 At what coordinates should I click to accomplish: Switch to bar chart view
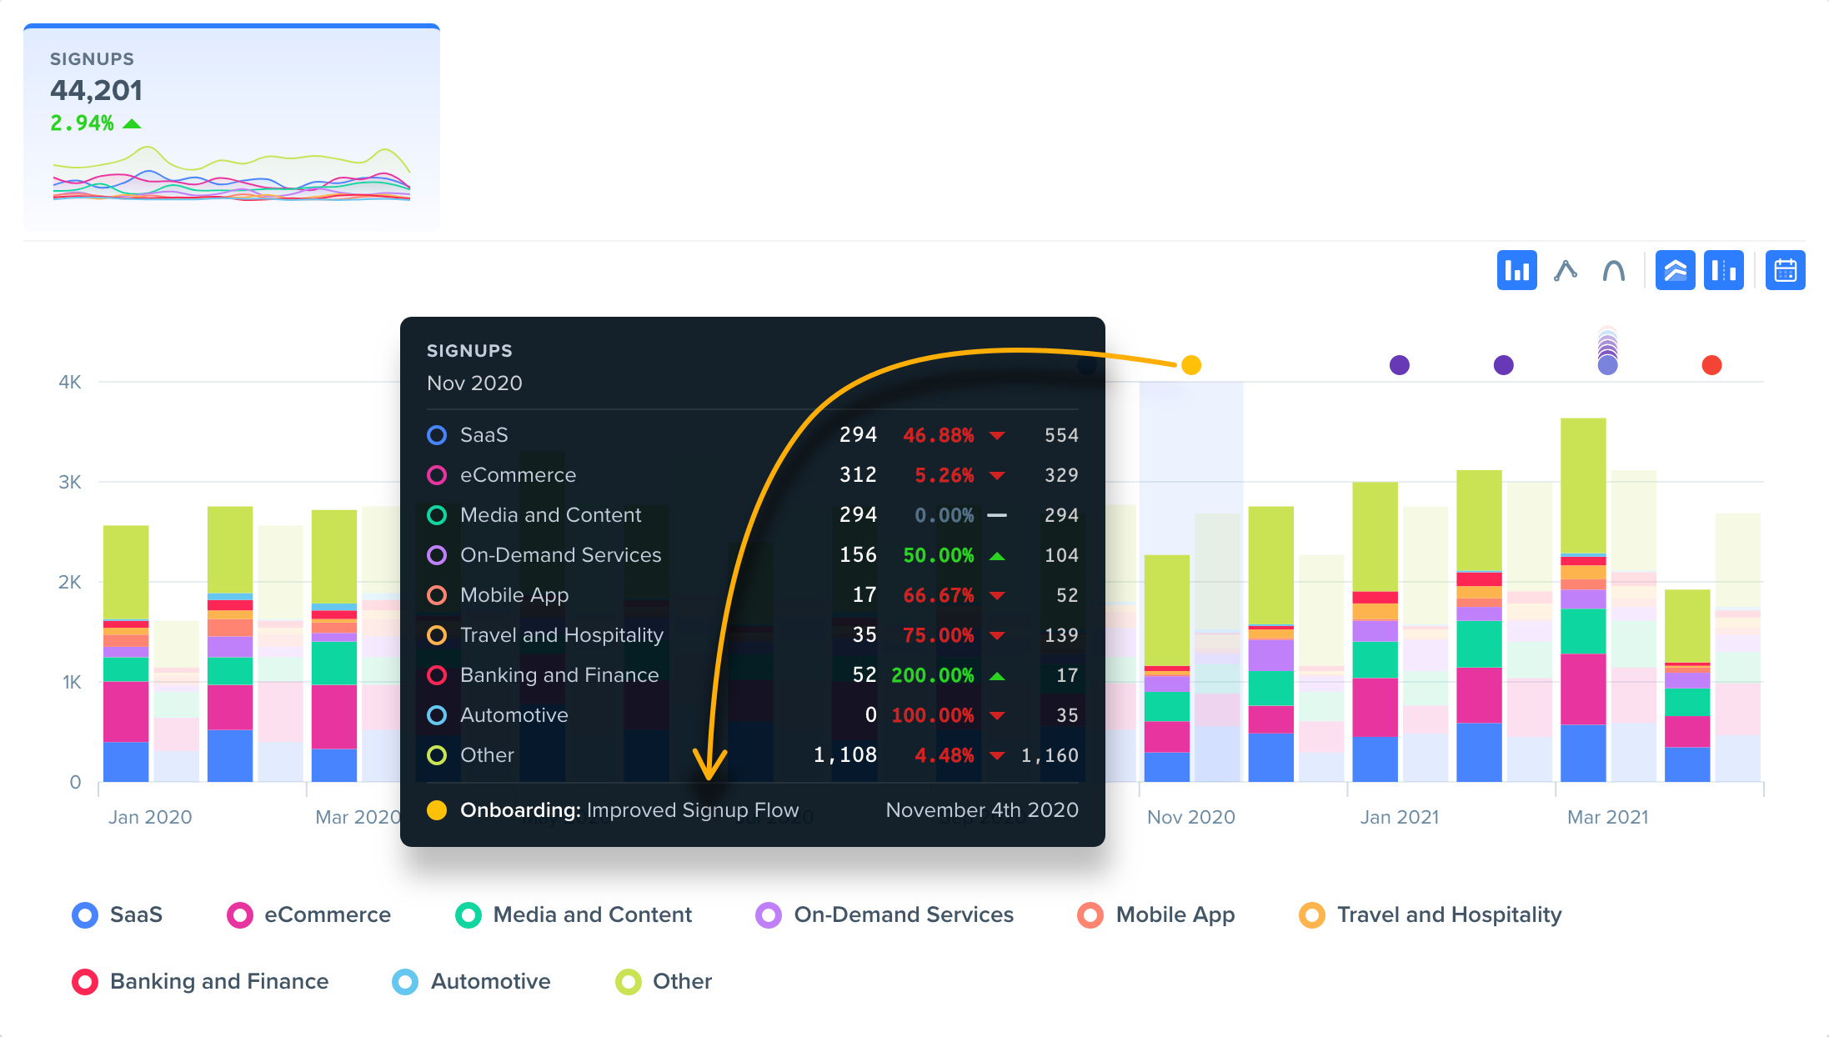(x=1516, y=271)
